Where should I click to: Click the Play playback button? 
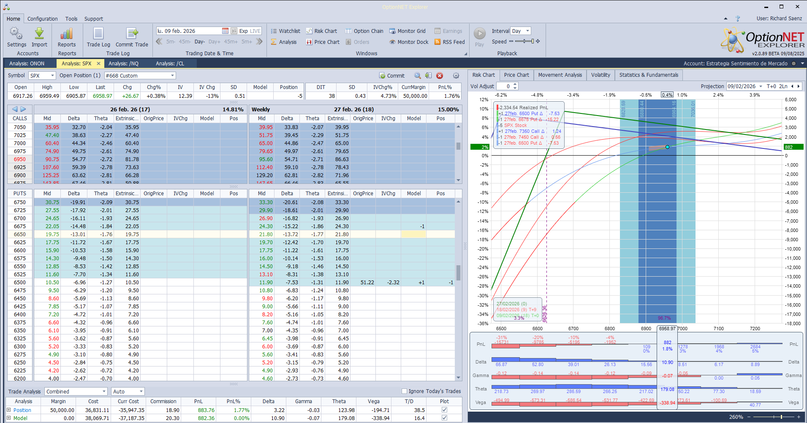pos(479,33)
